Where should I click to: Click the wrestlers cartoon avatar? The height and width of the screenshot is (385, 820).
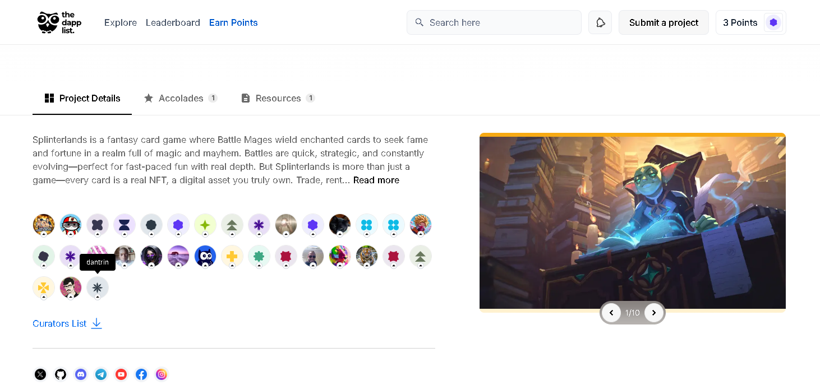pyautogui.click(x=44, y=225)
